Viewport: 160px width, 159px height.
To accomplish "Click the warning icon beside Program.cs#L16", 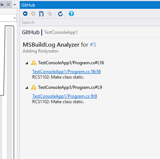I will click(x=34, y=62).
